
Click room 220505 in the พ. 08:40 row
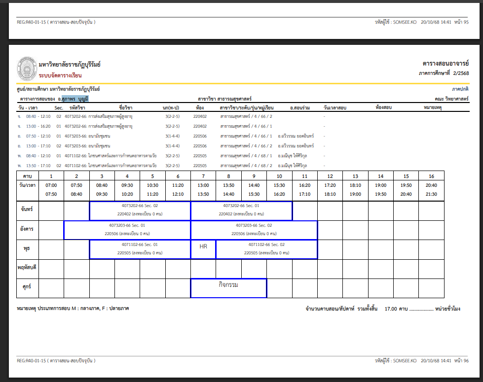200,156
